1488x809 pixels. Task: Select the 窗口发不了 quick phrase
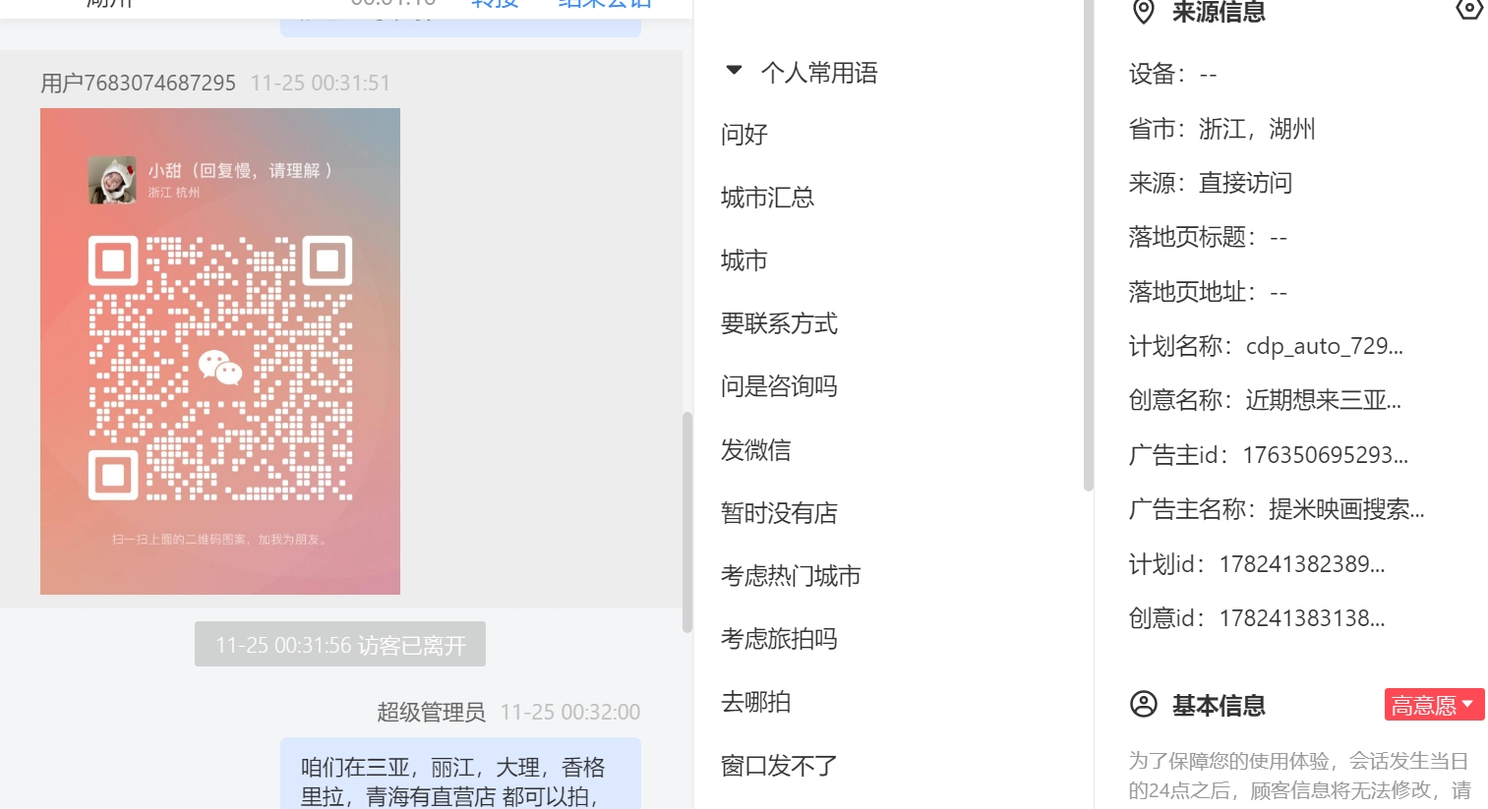click(779, 766)
